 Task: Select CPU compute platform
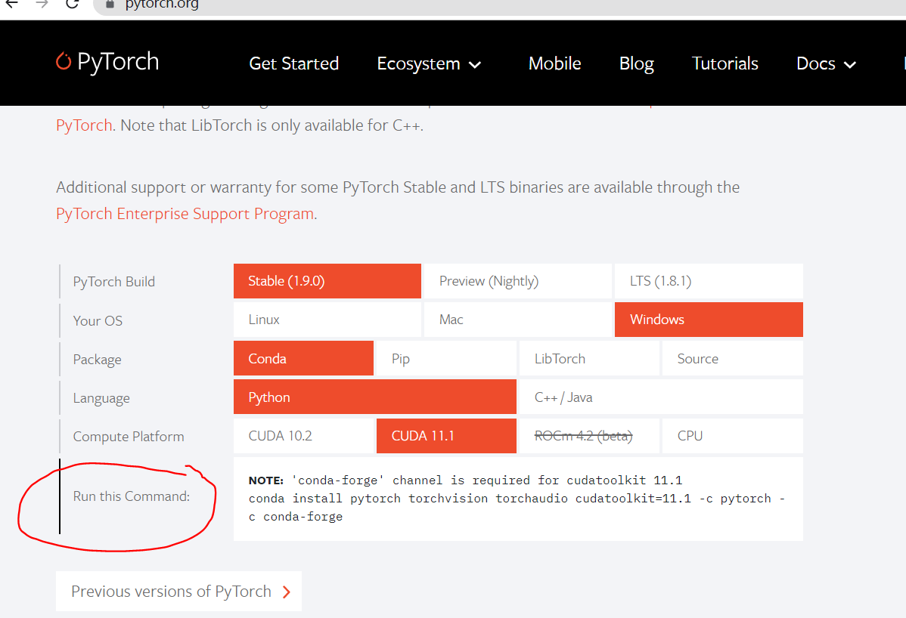733,436
